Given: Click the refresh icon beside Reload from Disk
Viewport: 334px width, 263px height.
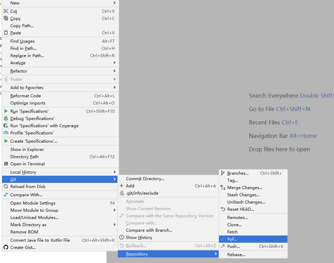Looking at the screenshot, I should pos(6,186).
